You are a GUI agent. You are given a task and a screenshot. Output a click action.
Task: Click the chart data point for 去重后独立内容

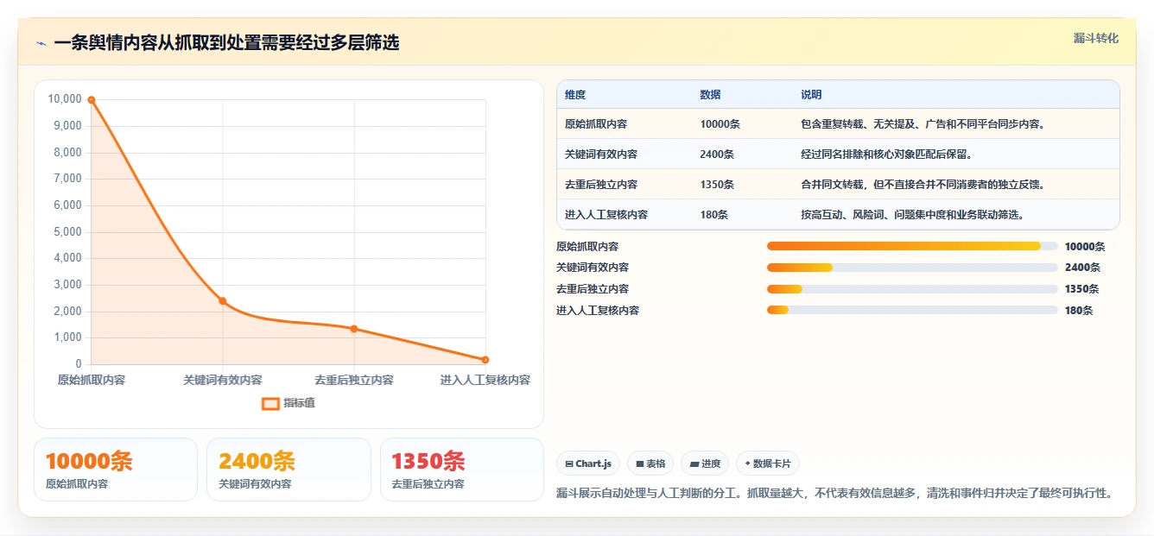354,329
